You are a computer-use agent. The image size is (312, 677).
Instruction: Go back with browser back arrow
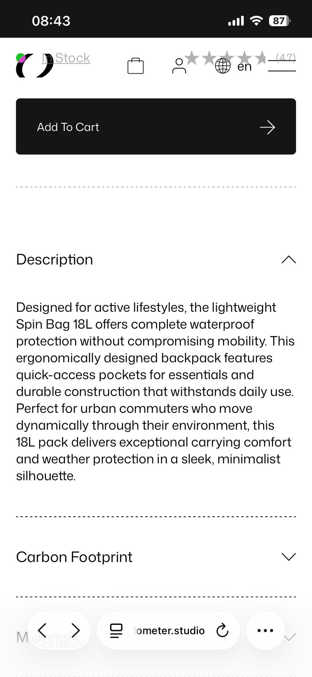click(43, 630)
